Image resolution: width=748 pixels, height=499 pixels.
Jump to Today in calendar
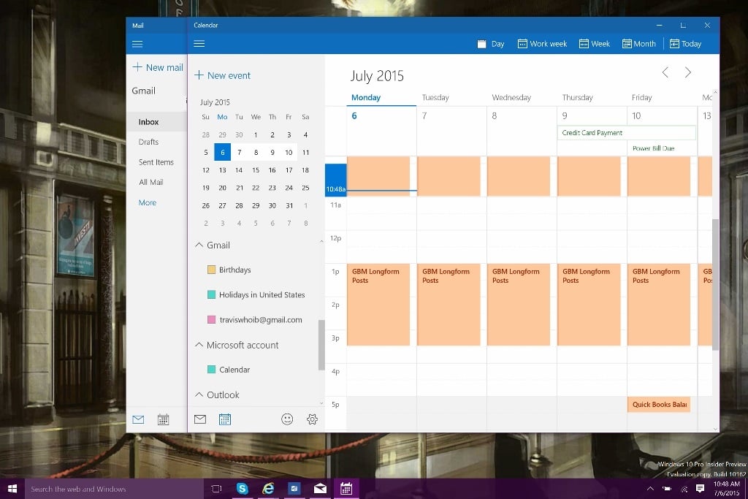tap(685, 44)
